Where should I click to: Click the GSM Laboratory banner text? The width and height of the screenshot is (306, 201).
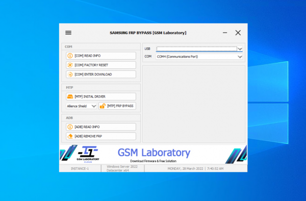154,153
